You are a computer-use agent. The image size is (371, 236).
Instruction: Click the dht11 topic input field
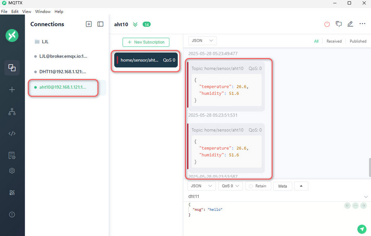pos(272,196)
